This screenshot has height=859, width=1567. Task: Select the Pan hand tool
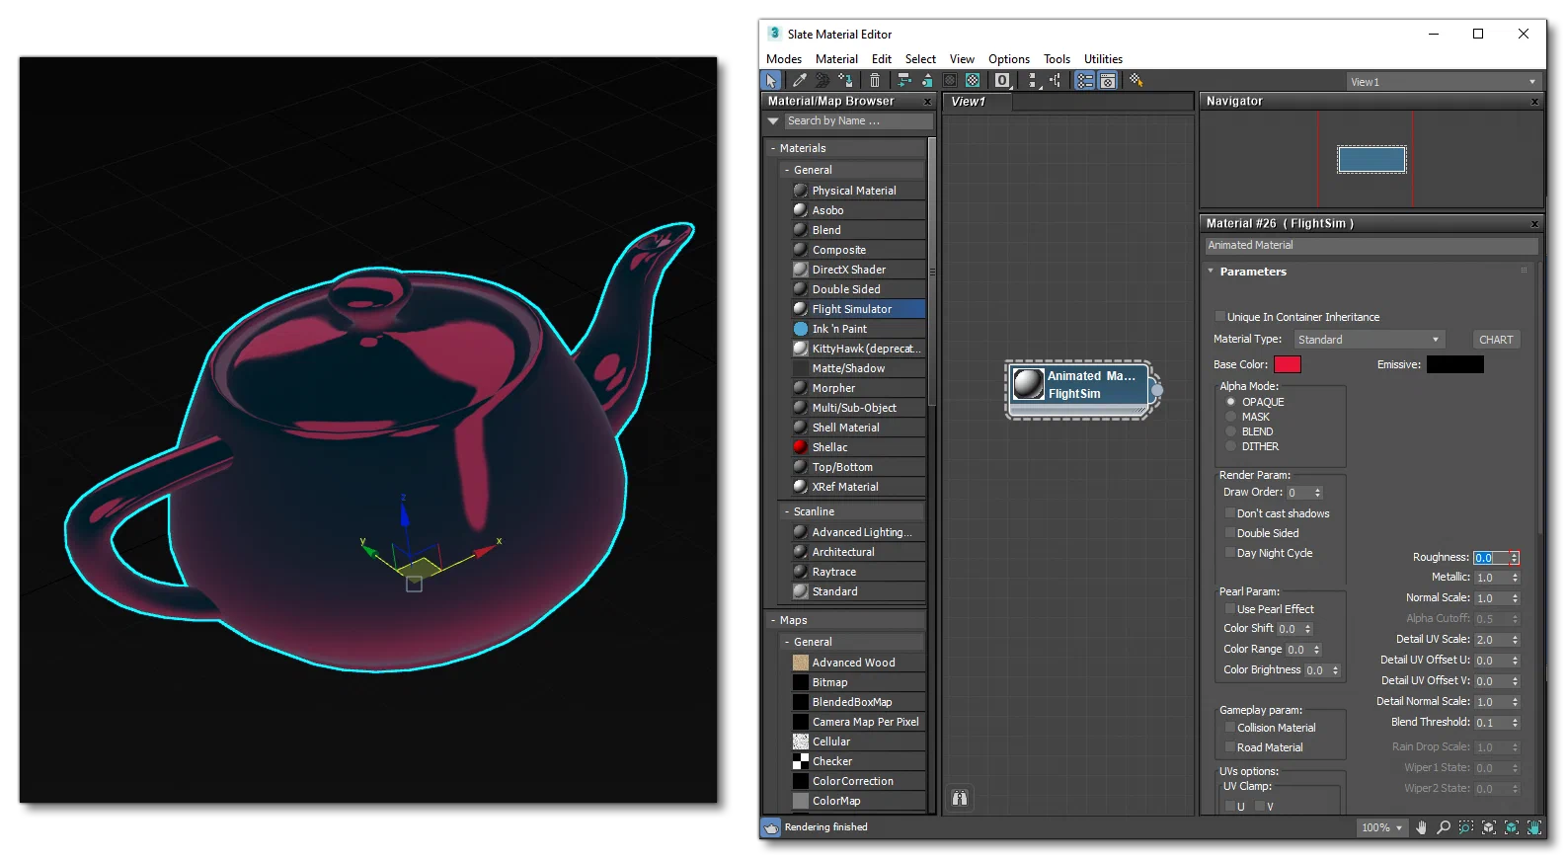(1421, 827)
